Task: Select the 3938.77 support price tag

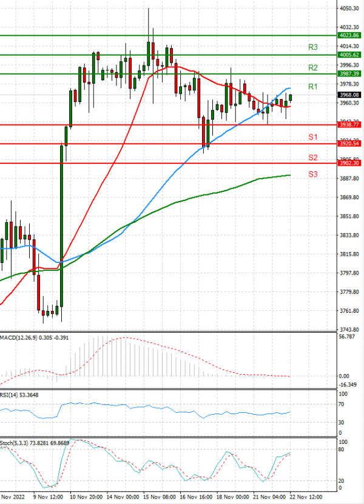Action: (349, 124)
